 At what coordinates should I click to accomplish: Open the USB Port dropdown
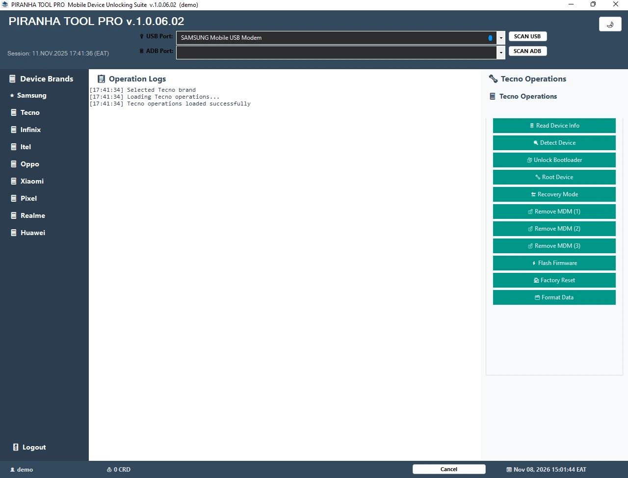click(x=501, y=38)
